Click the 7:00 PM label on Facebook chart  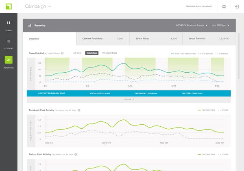pos(164,143)
